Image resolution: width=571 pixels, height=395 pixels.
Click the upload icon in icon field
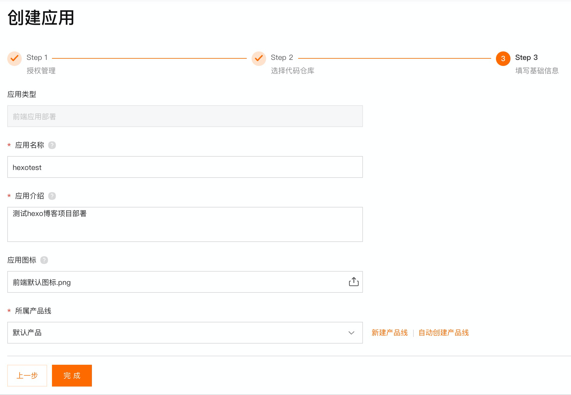(x=354, y=282)
